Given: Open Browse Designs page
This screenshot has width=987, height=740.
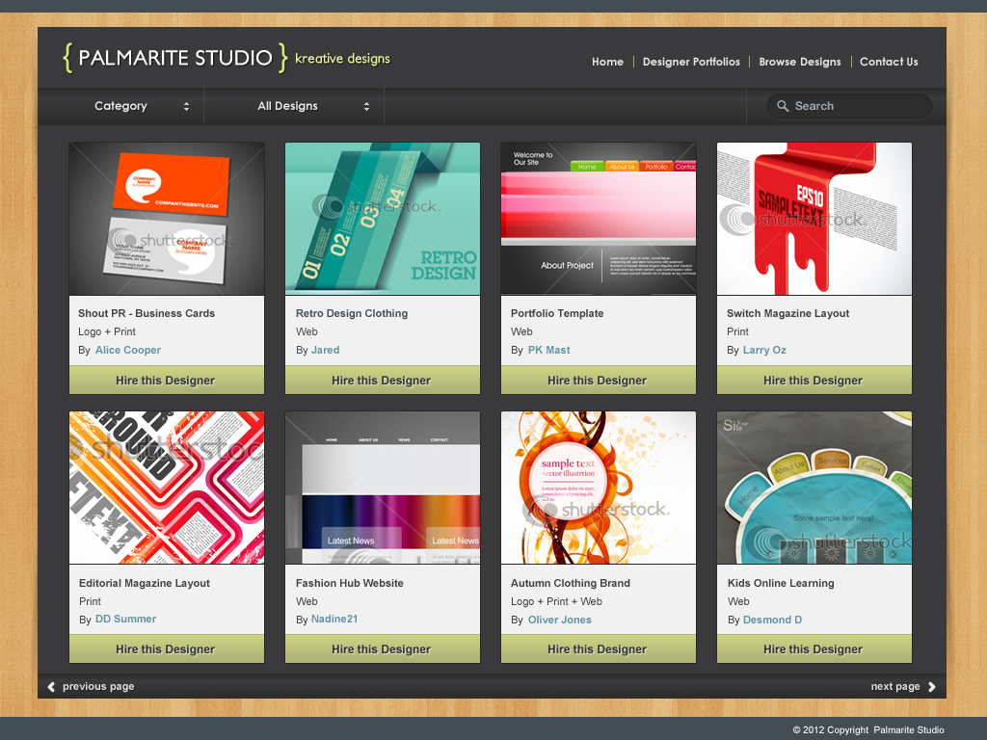Looking at the screenshot, I should tap(799, 62).
